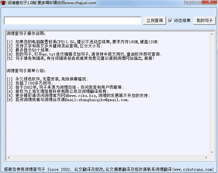
Task: Click the graduation cap app icon in the title bar
Action: tap(3, 3)
